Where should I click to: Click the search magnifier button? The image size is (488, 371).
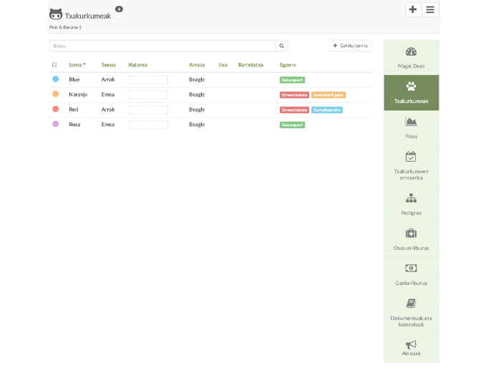[282, 46]
